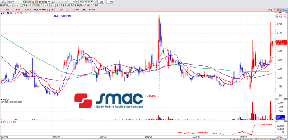Open the 관심지표 menu

point(4,6)
